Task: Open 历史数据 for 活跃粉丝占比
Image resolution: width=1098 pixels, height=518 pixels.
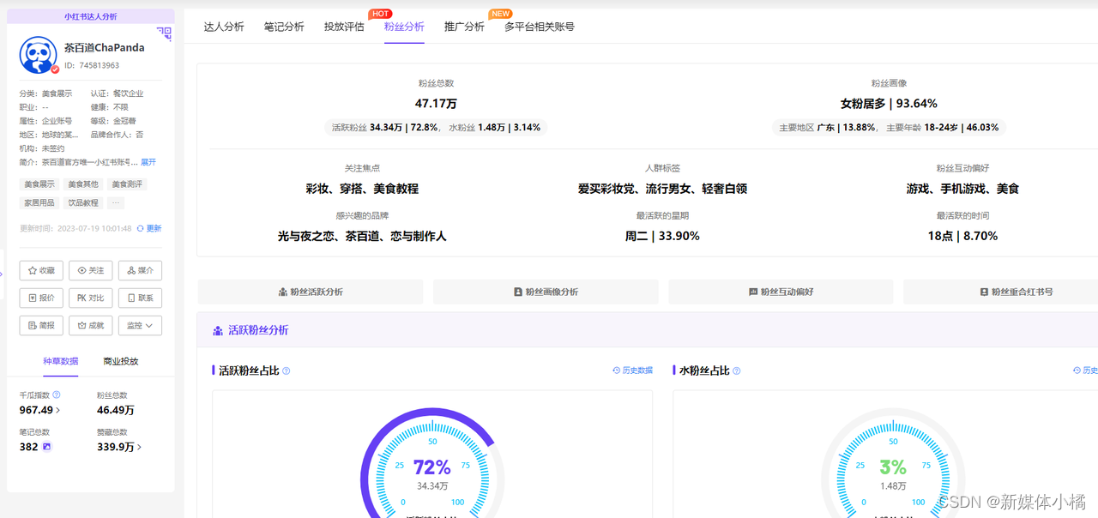Action: point(632,370)
